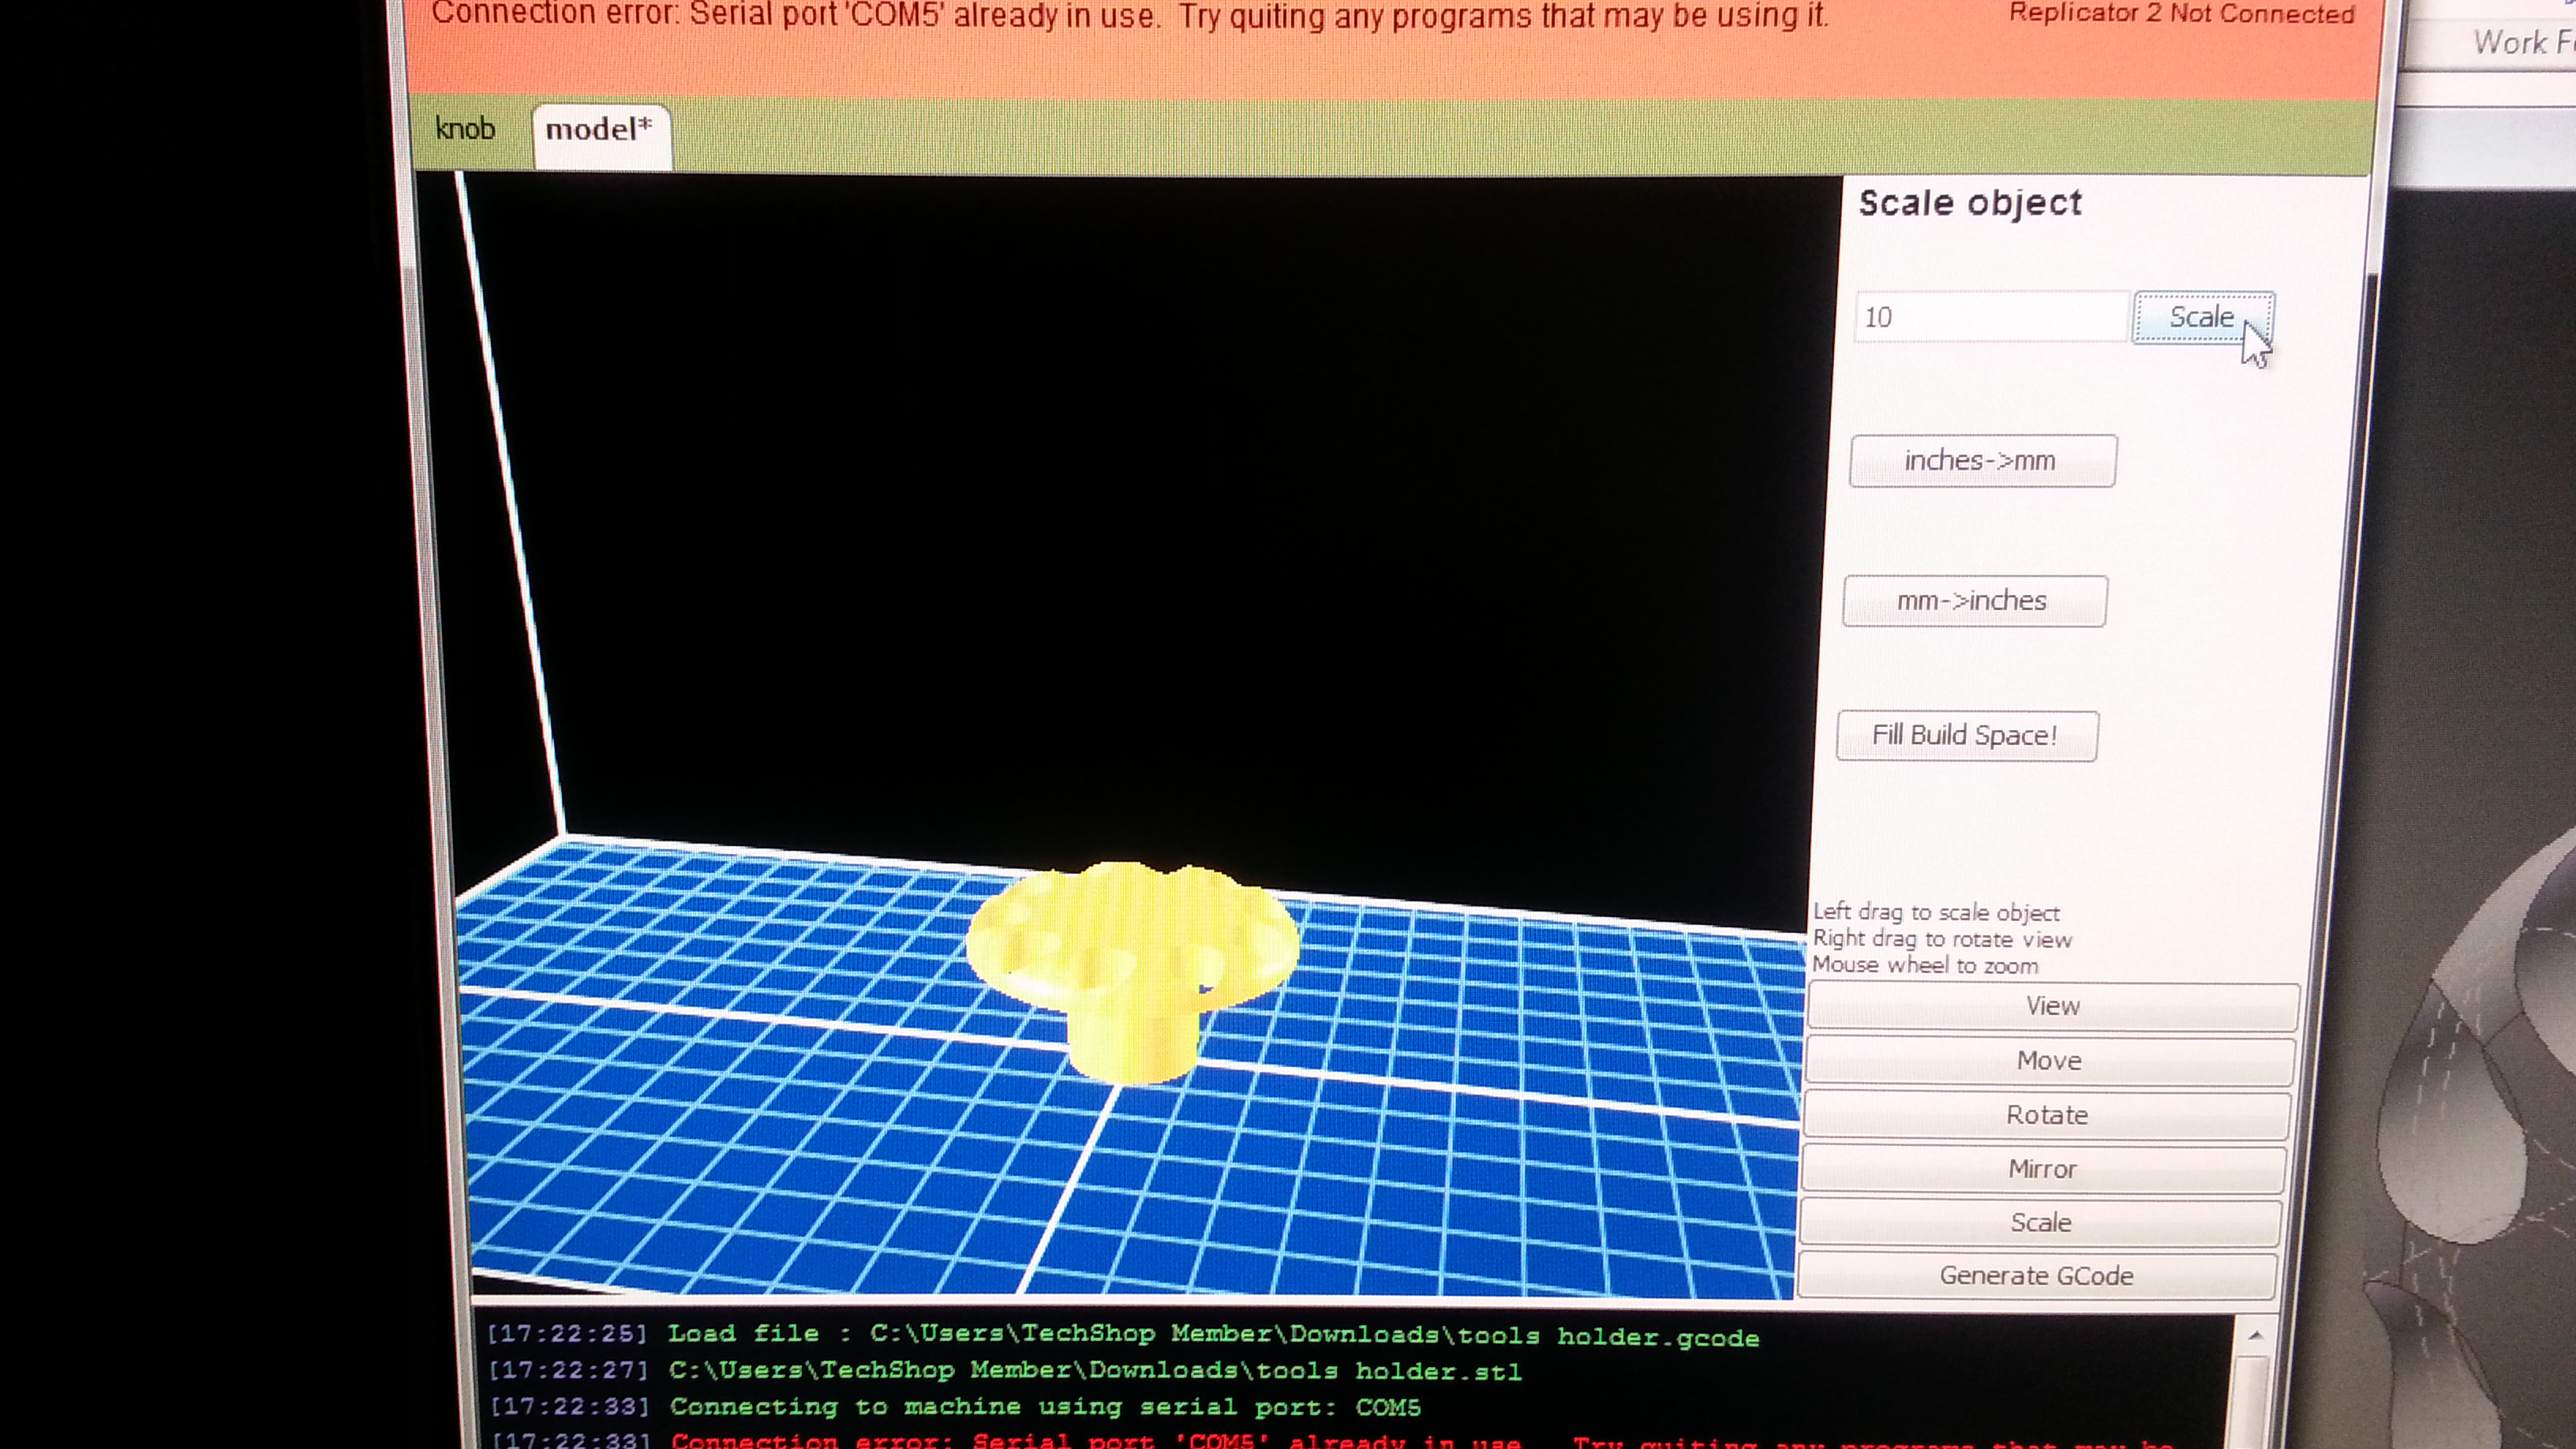This screenshot has height=1449, width=2576.
Task: Convert the model with inches->mm
Action: click(x=1982, y=461)
